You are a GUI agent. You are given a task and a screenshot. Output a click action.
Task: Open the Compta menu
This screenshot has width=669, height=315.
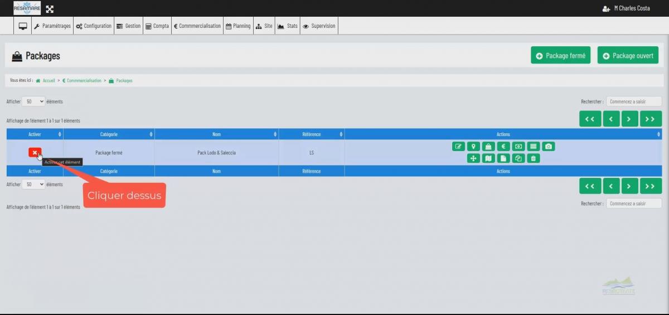tap(157, 26)
